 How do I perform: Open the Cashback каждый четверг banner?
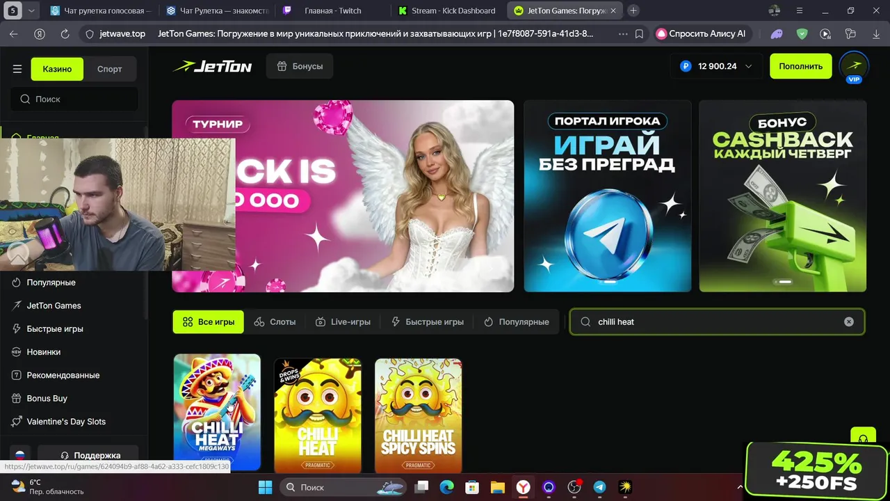[x=783, y=196]
